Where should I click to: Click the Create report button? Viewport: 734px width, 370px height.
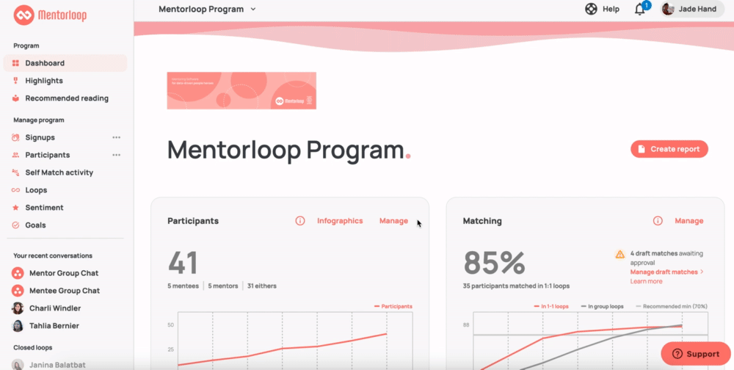click(669, 149)
